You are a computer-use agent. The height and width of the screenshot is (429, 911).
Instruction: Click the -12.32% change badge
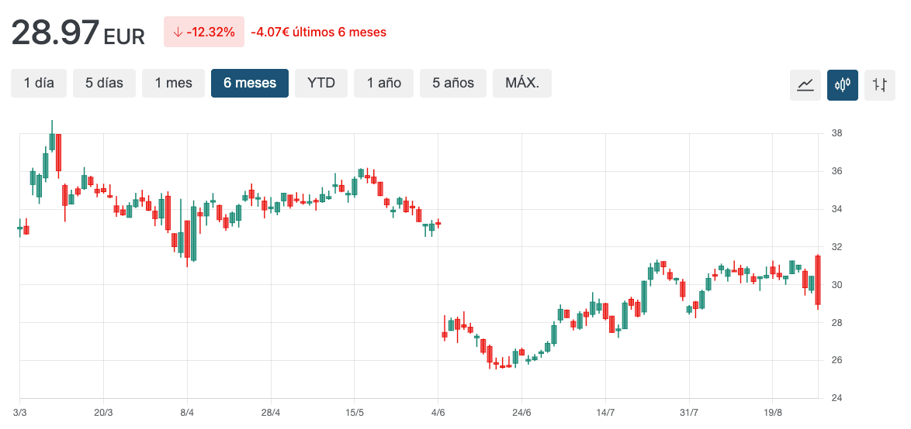point(204,32)
